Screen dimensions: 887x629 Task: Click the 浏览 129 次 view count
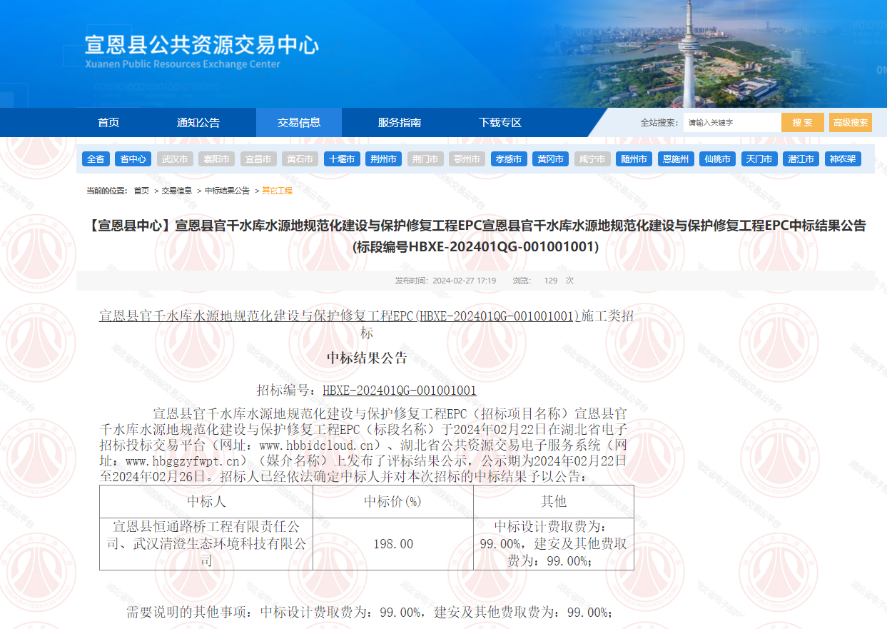543,281
